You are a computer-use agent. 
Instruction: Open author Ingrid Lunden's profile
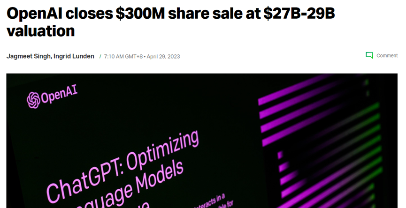[74, 56]
